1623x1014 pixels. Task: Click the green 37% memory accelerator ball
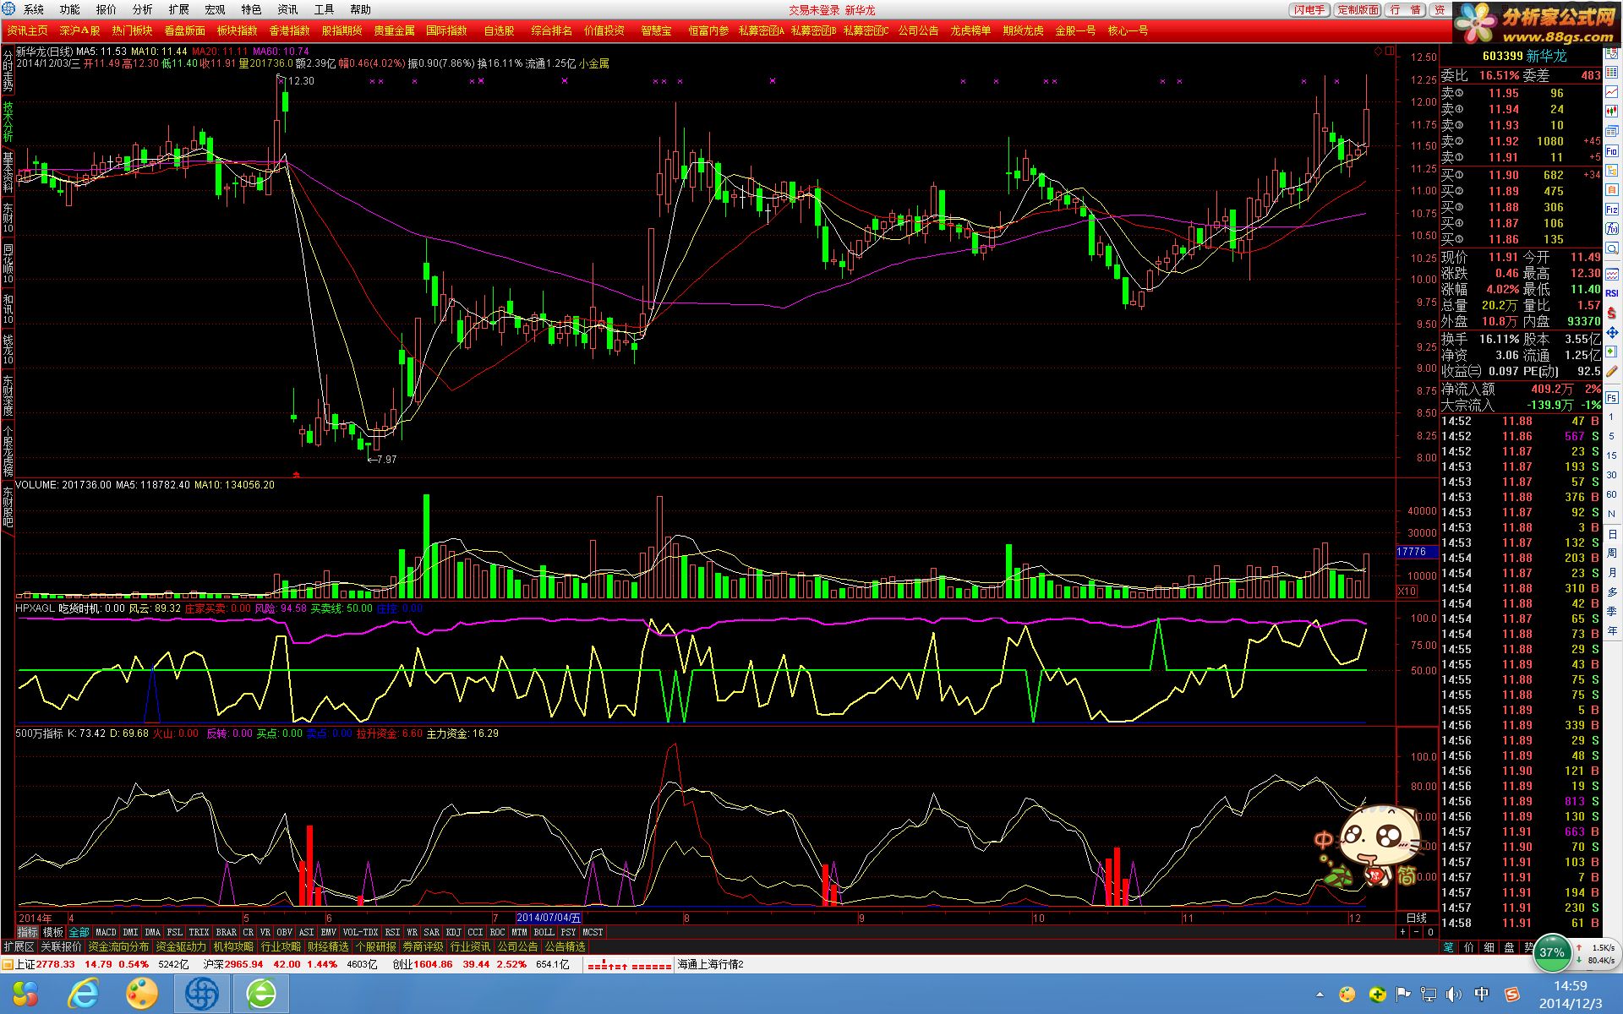point(1552,952)
